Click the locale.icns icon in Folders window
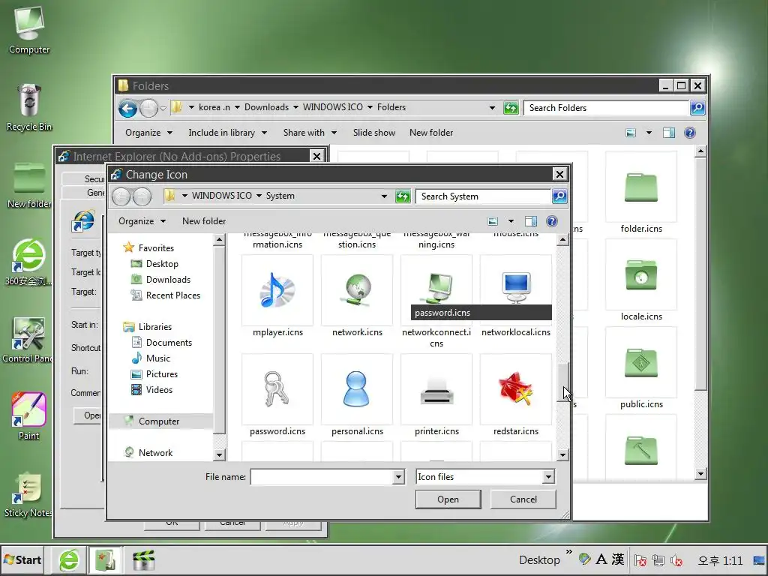 pyautogui.click(x=641, y=274)
